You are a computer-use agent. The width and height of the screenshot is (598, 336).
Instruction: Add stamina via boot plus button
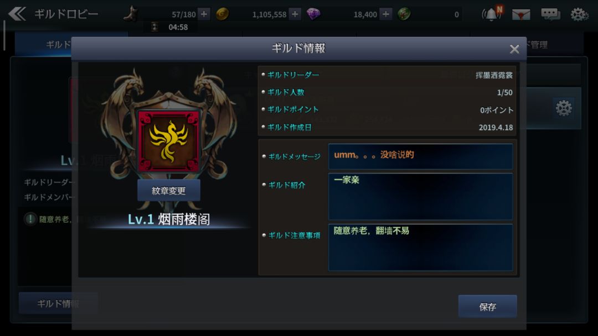(204, 14)
